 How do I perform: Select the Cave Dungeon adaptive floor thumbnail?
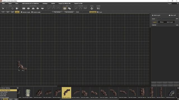pos(28,92)
